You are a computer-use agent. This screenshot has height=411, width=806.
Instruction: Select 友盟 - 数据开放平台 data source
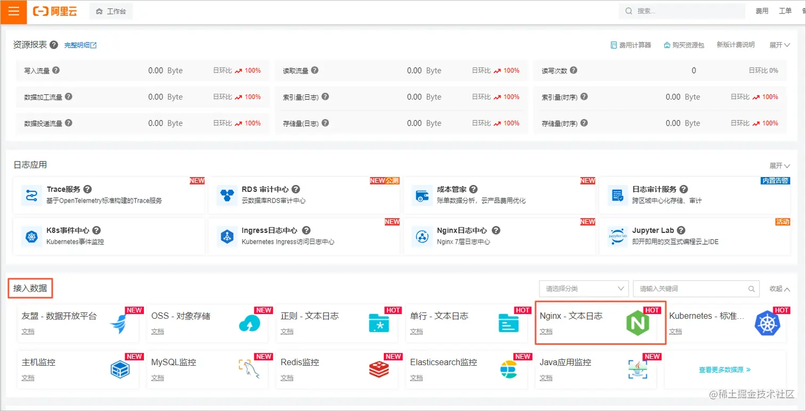pyautogui.click(x=78, y=323)
